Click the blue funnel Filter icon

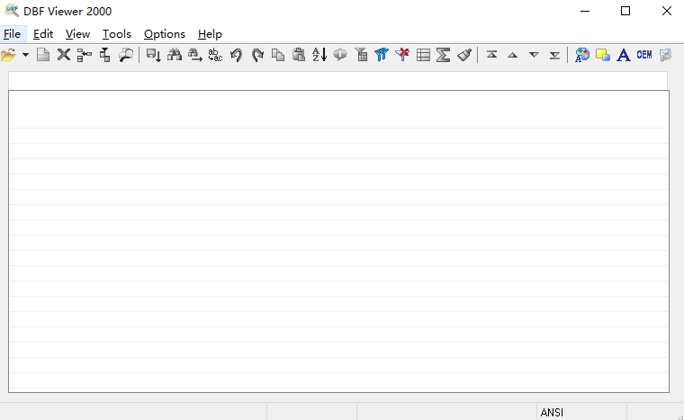(382, 55)
